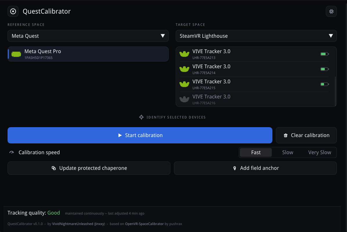Select Fast calibration speed

pos(256,152)
